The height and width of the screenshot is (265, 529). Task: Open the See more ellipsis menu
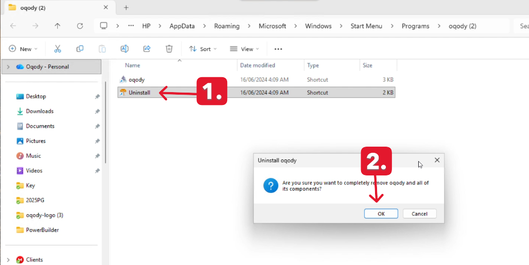coord(278,49)
